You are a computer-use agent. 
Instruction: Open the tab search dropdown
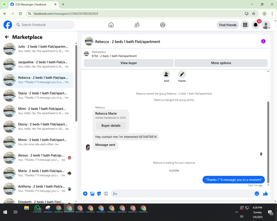tap(4, 4)
